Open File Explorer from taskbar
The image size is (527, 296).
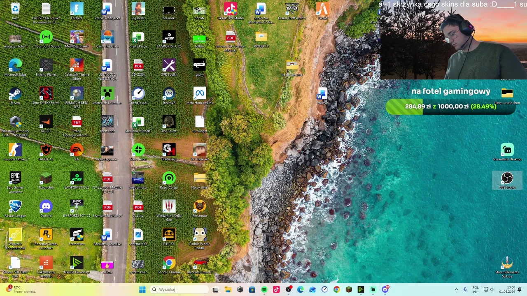tap(228, 289)
